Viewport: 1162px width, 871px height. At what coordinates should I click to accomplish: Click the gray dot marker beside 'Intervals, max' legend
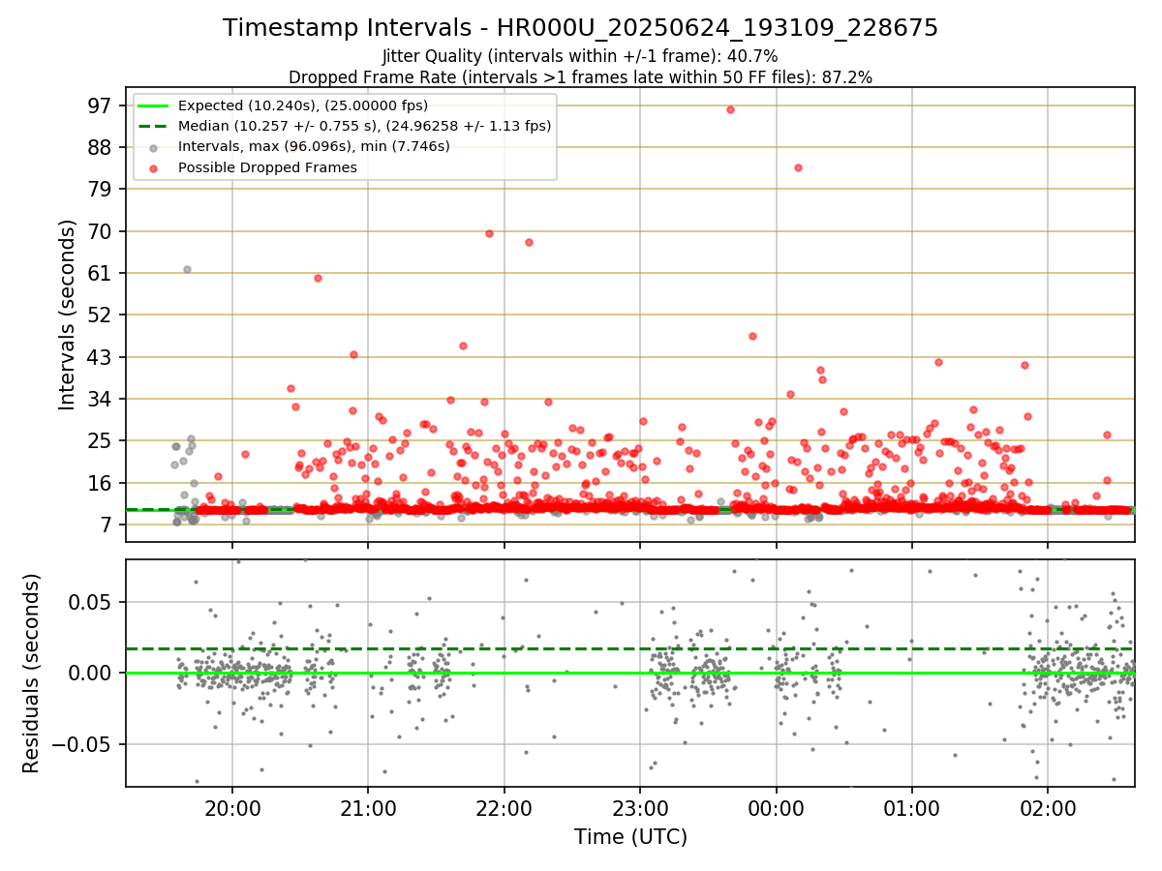[154, 147]
